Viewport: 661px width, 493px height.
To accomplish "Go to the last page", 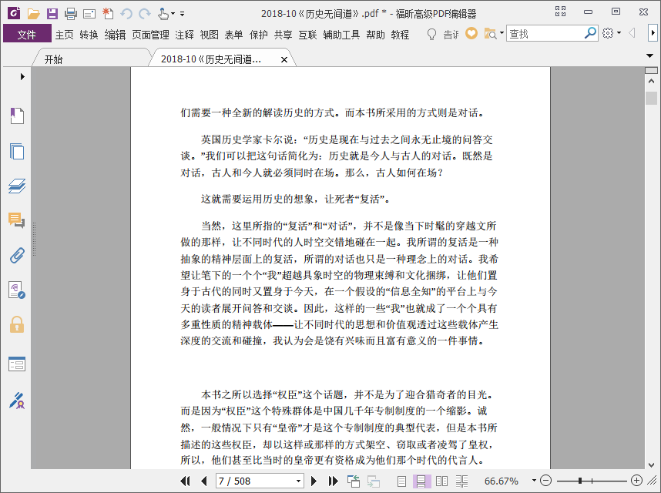I will click(333, 481).
